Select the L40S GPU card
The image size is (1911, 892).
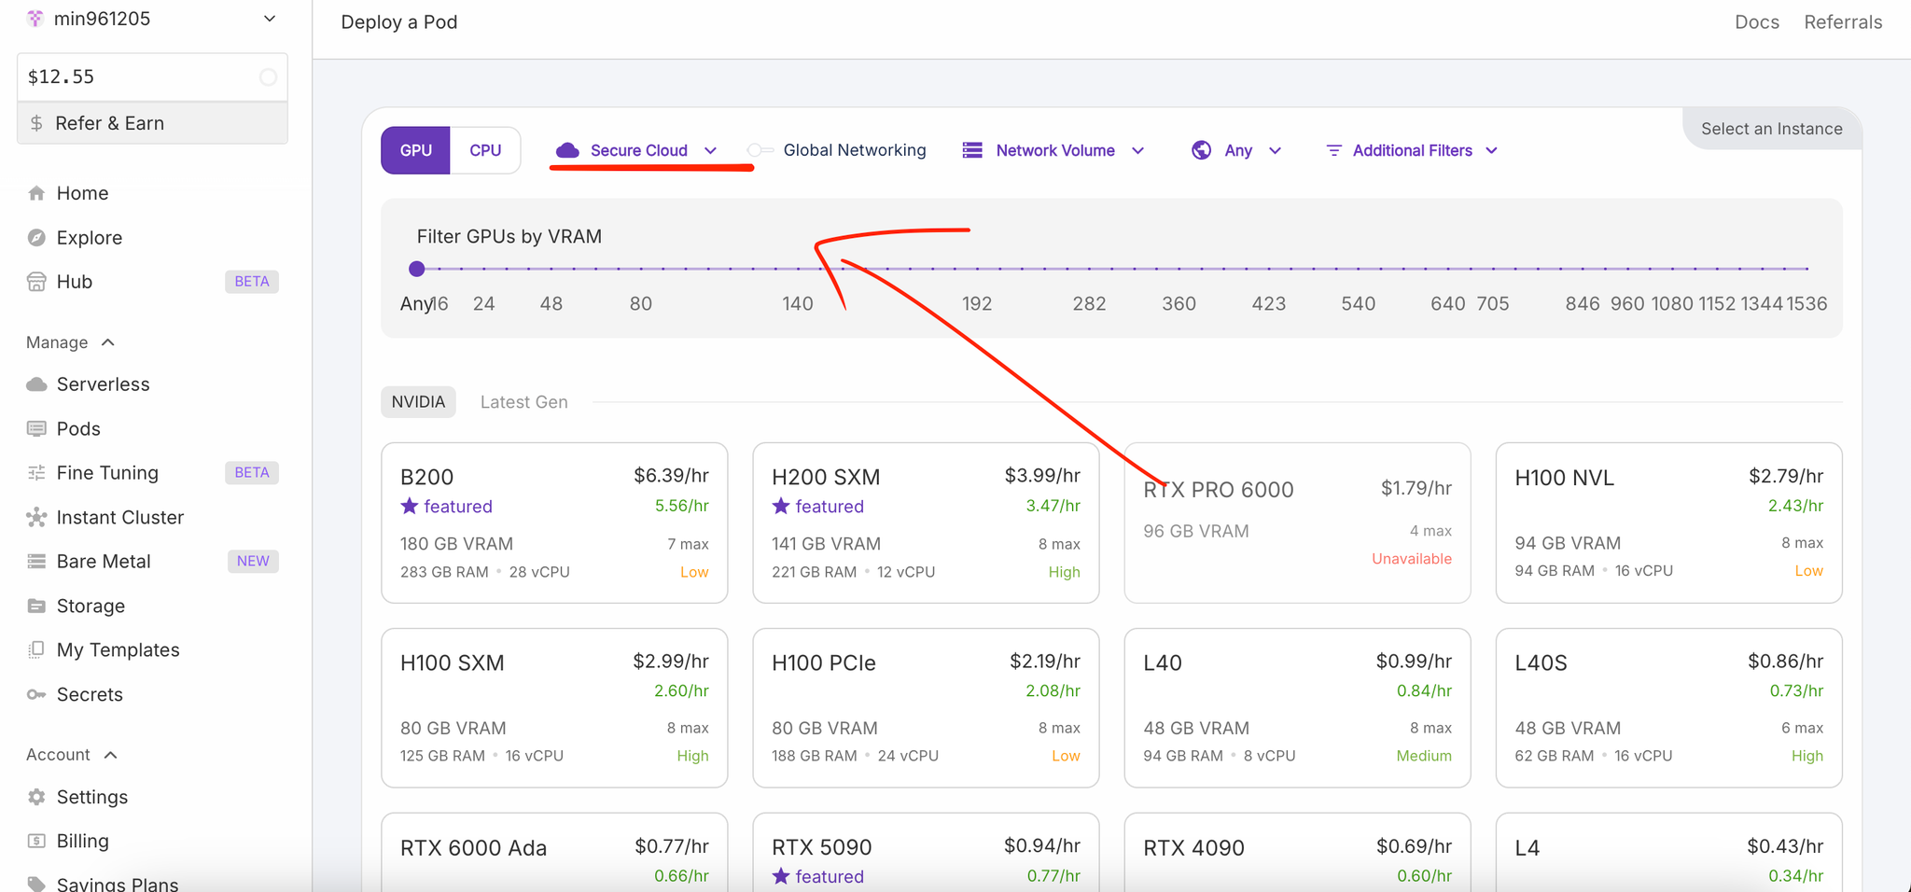click(1668, 708)
